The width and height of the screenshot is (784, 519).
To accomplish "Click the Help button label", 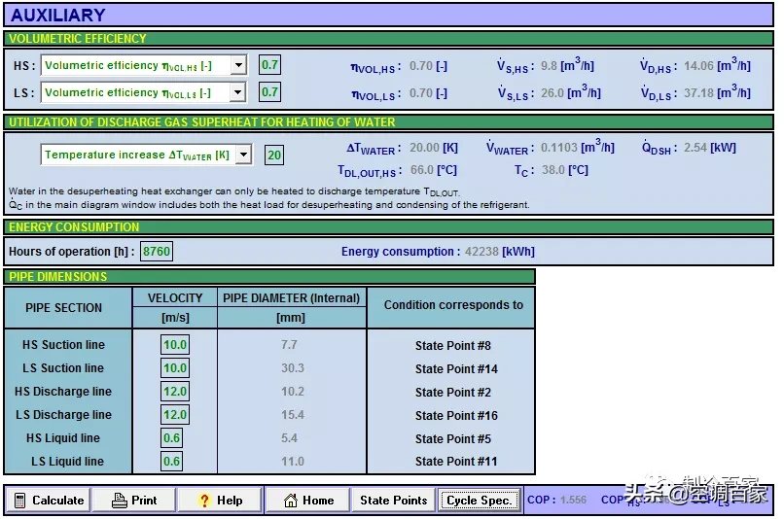I will (230, 500).
